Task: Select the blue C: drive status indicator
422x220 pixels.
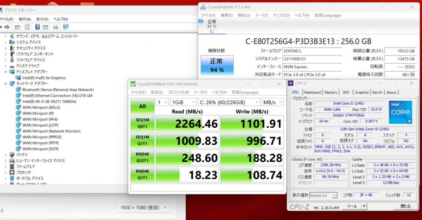Action: tap(201, 21)
